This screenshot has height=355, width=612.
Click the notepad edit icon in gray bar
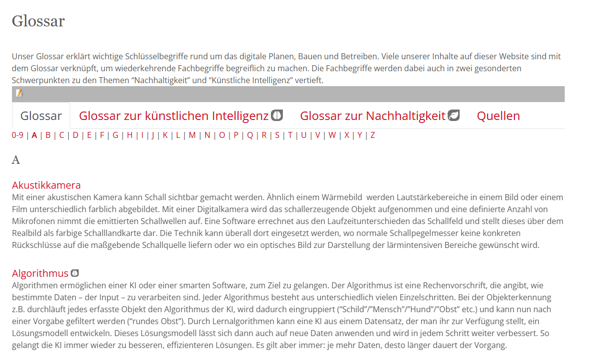pos(19,93)
